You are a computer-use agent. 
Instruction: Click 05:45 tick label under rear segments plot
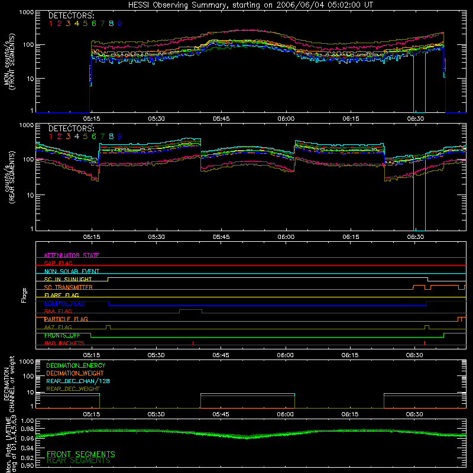pos(221,237)
